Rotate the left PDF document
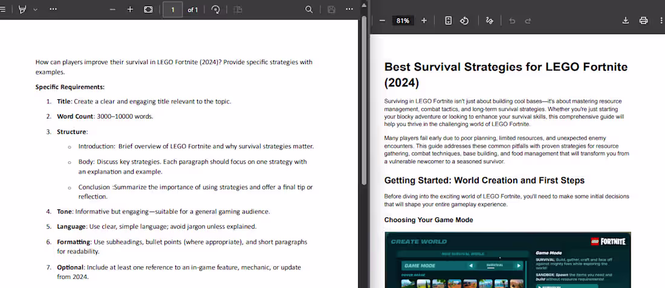Screen dimensions: 665x288 (216, 9)
